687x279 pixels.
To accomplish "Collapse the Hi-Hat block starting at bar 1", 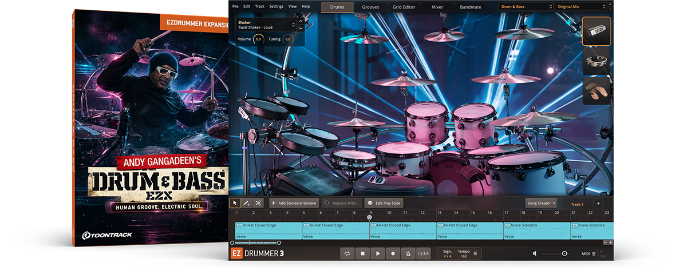I will 239,225.
